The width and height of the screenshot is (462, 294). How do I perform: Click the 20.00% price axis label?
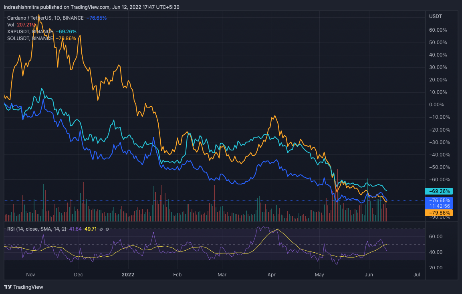click(x=438, y=80)
